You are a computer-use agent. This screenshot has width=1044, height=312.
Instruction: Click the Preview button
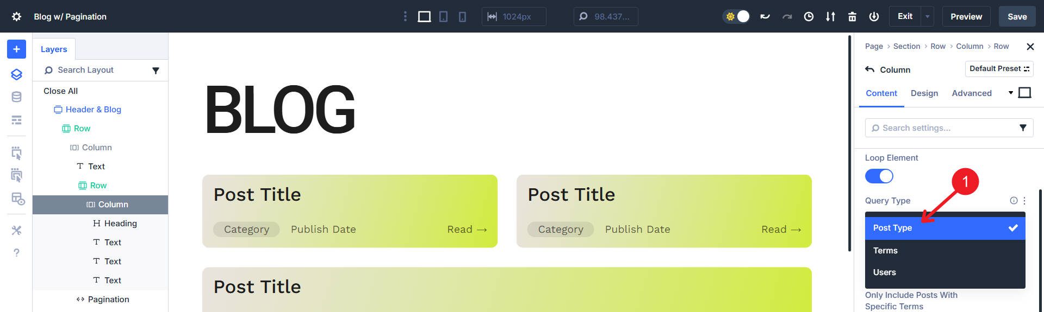click(x=966, y=16)
